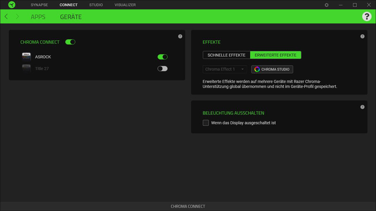Image resolution: width=376 pixels, height=211 pixels.
Task: Click the ASRock device thumbnail
Action: pyautogui.click(x=26, y=57)
